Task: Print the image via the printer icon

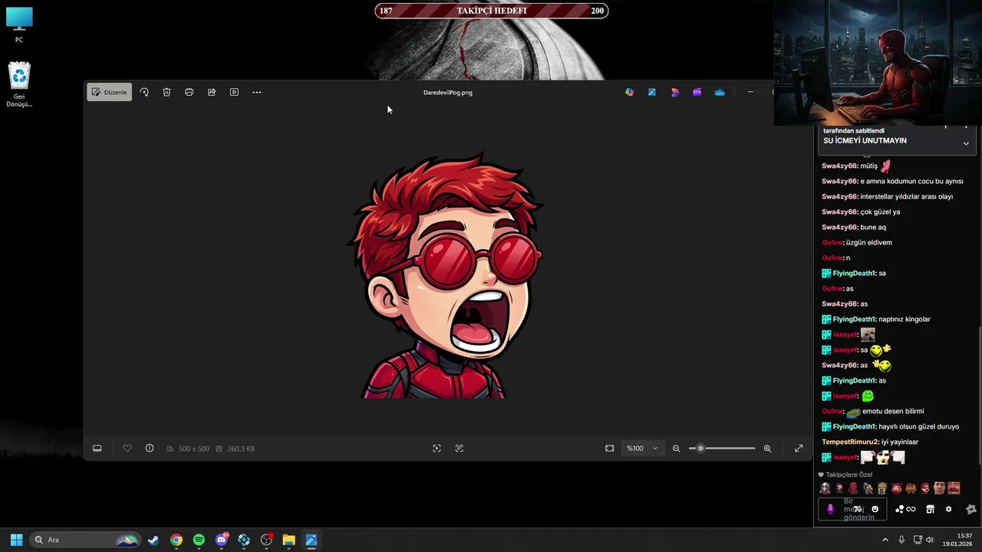Action: [189, 92]
